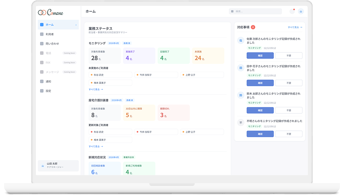
Task: Click the Comane logo
Action: coord(50,12)
